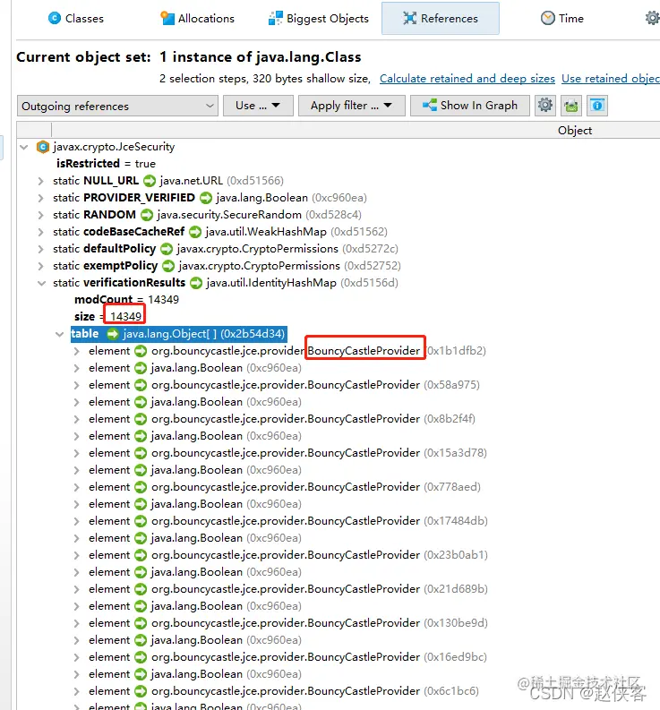Click the Classes tab icon
660x710 pixels.
click(x=55, y=18)
